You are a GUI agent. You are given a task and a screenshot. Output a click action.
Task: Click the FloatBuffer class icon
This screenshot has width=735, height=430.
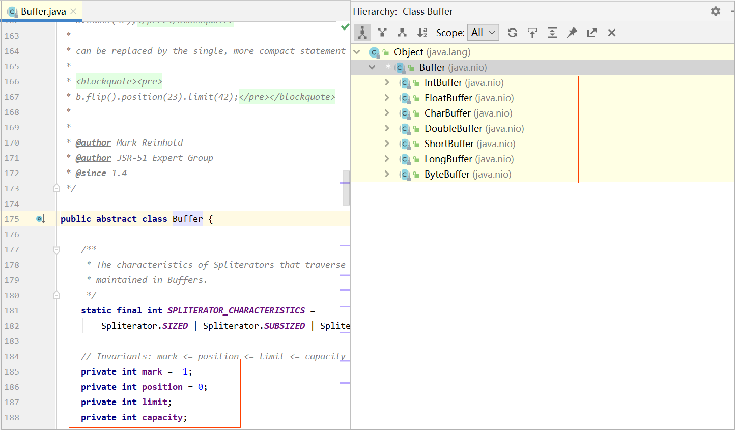[x=405, y=98]
